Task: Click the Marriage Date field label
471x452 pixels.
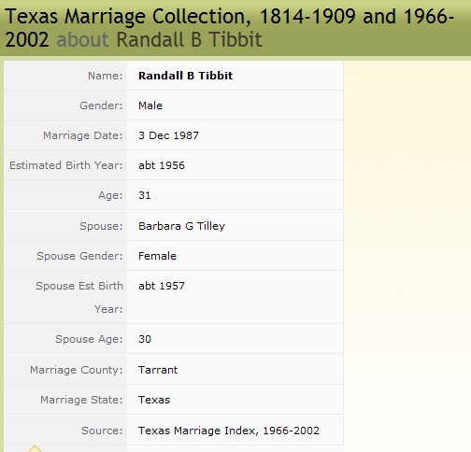Action: 83,135
